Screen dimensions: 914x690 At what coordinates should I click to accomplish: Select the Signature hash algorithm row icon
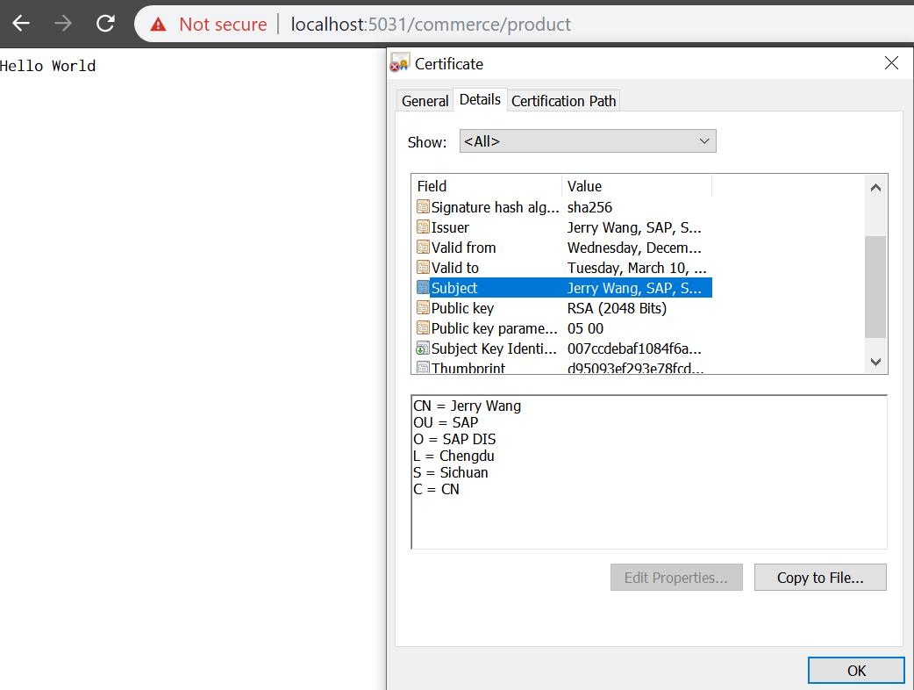[423, 207]
